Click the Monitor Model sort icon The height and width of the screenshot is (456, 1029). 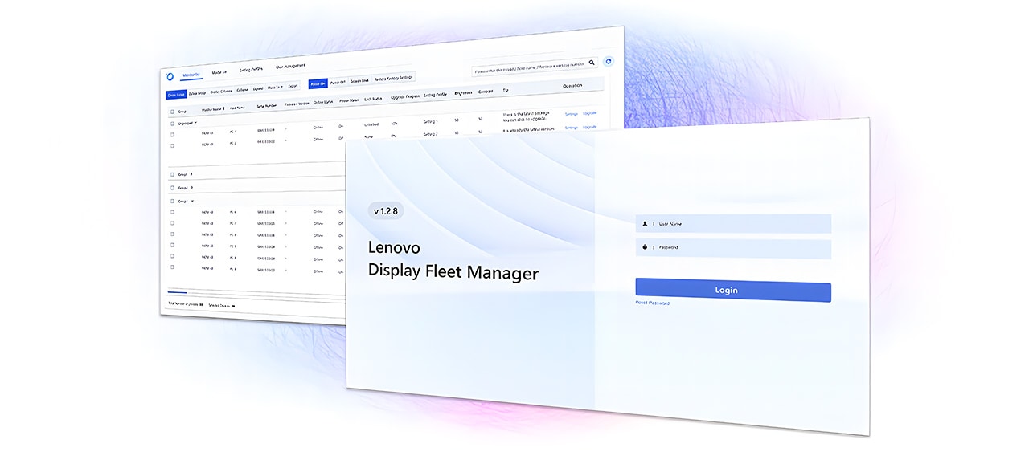pos(223,108)
